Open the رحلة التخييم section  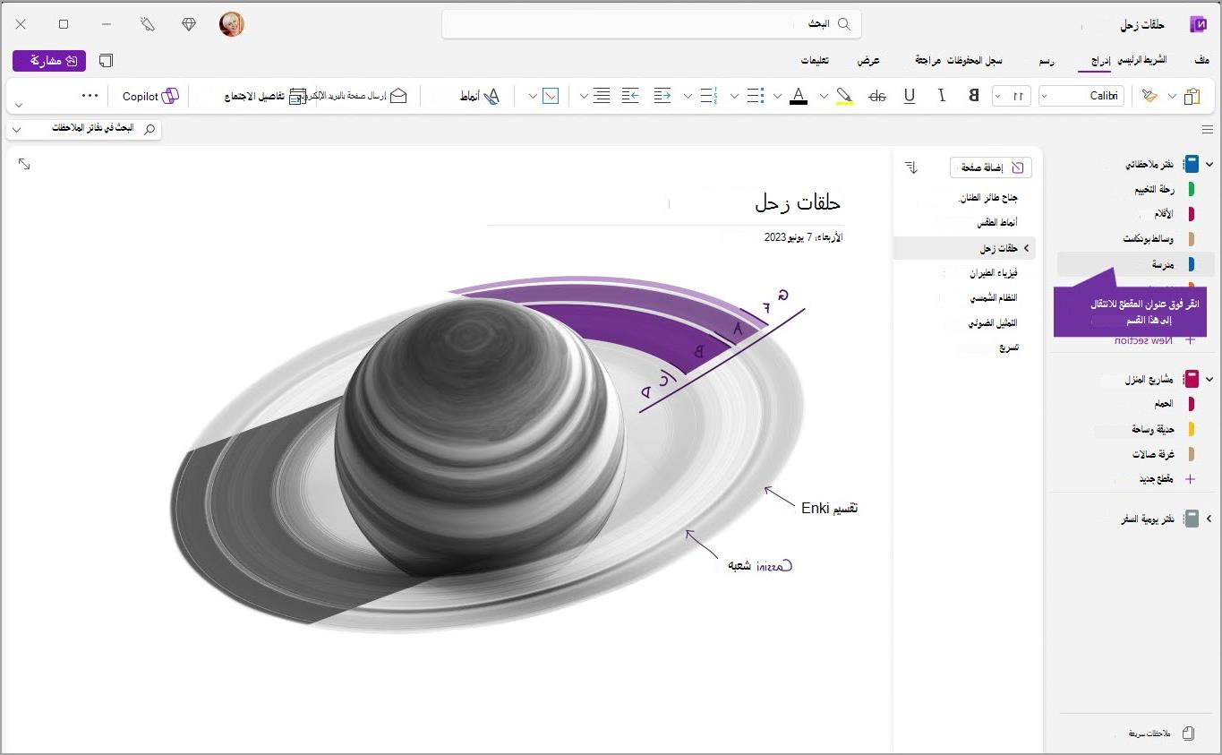point(1153,189)
